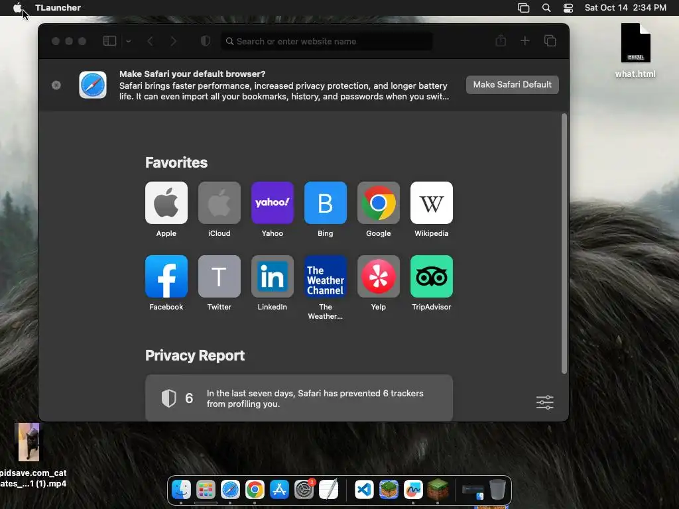The width and height of the screenshot is (679, 509).
Task: Open App Store from the Dock
Action: point(279,490)
